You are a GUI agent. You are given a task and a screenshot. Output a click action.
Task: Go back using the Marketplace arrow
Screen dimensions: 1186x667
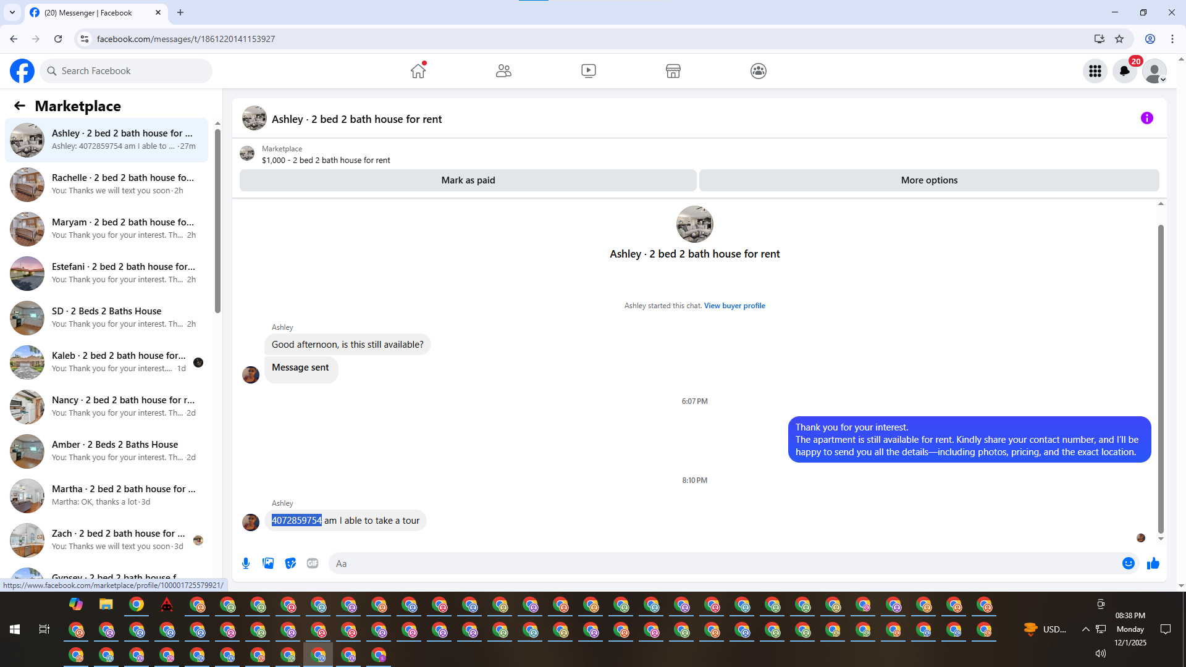click(x=20, y=106)
